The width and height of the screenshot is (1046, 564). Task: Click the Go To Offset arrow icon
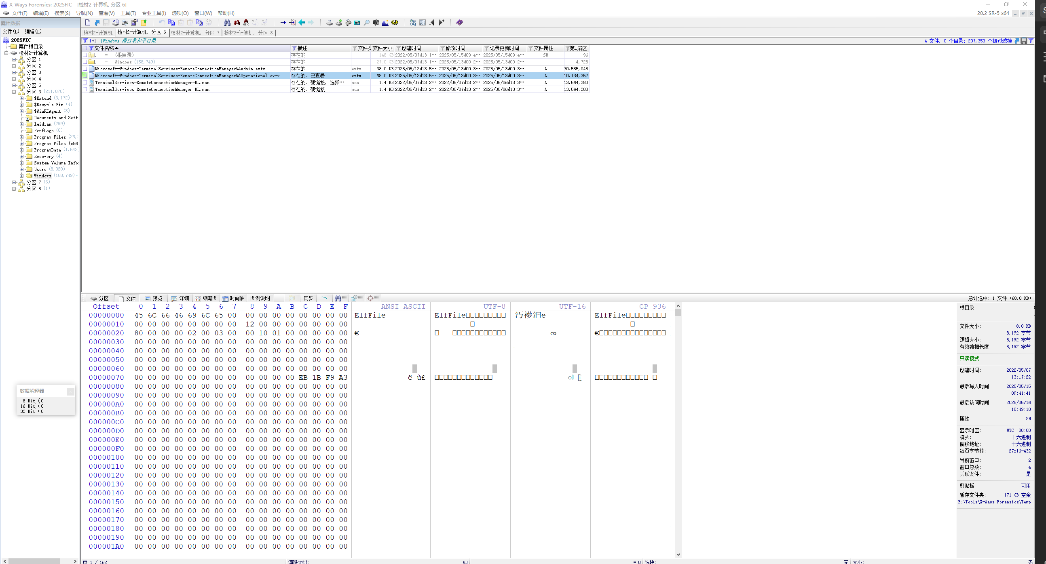tap(283, 23)
